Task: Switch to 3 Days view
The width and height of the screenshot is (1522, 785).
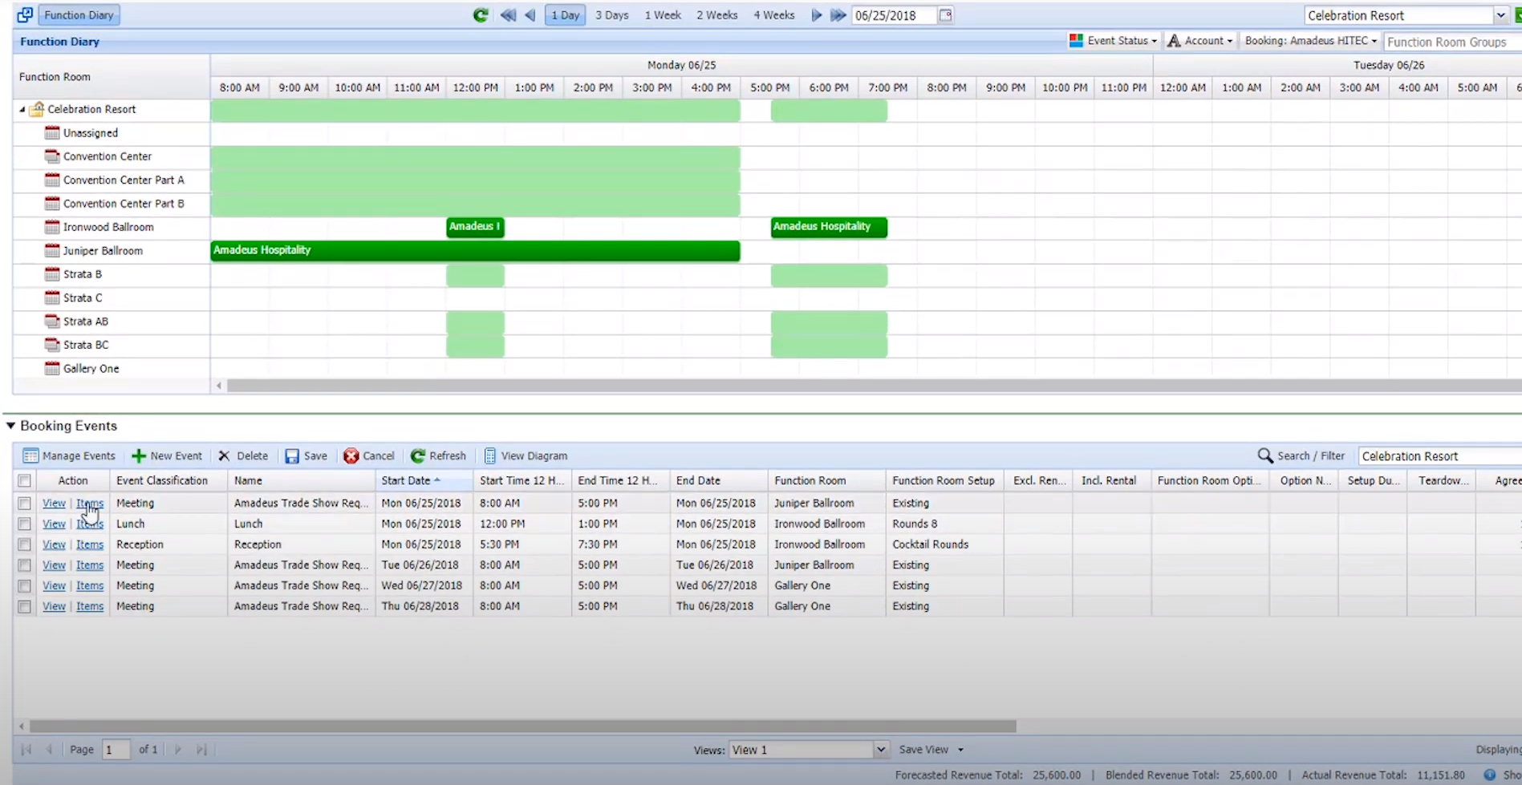Action: click(x=612, y=15)
